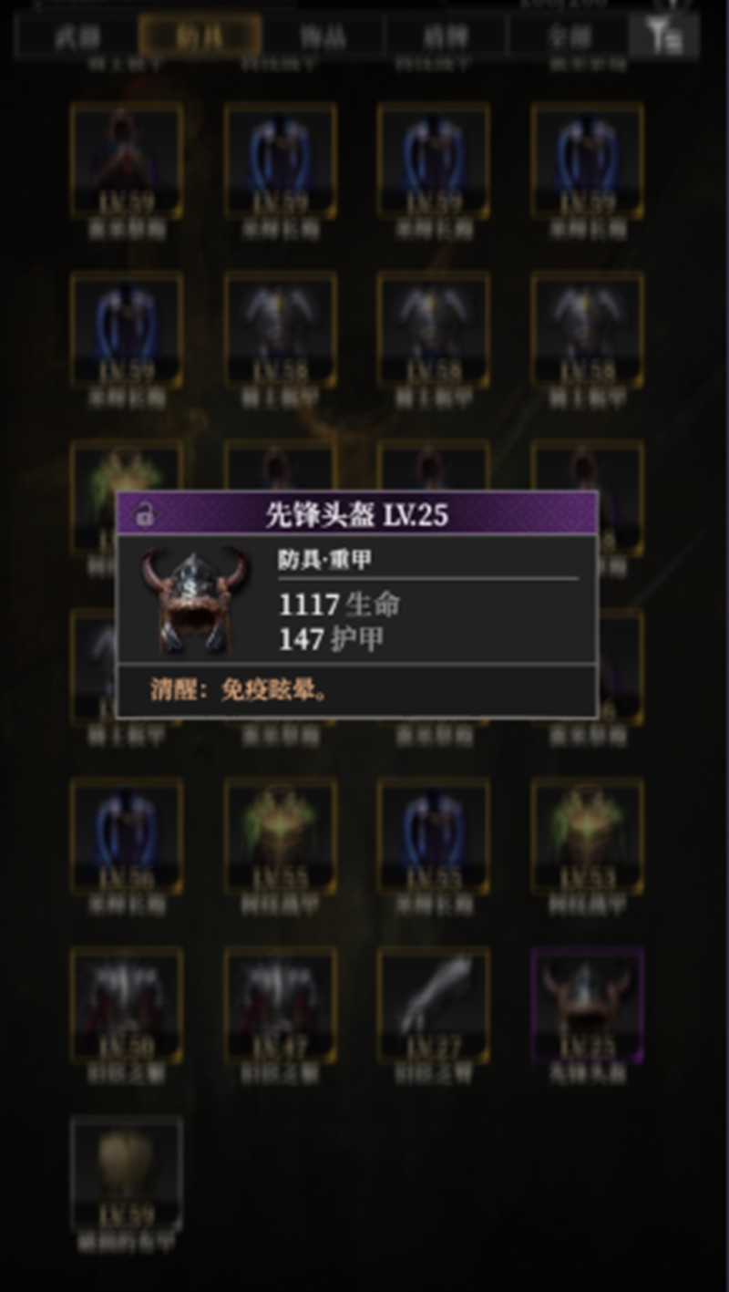The height and width of the screenshot is (1292, 729).
Task: Choose the gray-bordered LV.59 cloth armor
Action: [127, 1173]
